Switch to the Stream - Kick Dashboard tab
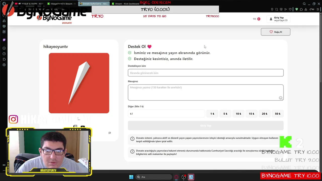 (126, 4)
